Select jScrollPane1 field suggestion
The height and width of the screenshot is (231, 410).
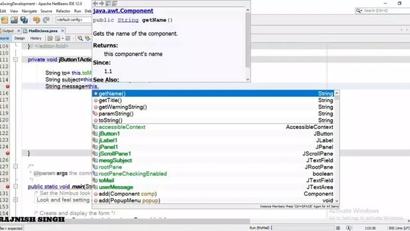coord(213,154)
